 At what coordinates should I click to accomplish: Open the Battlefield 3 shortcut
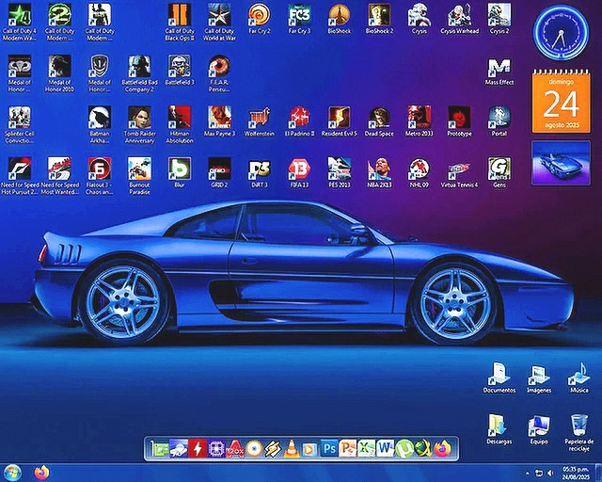(x=180, y=70)
